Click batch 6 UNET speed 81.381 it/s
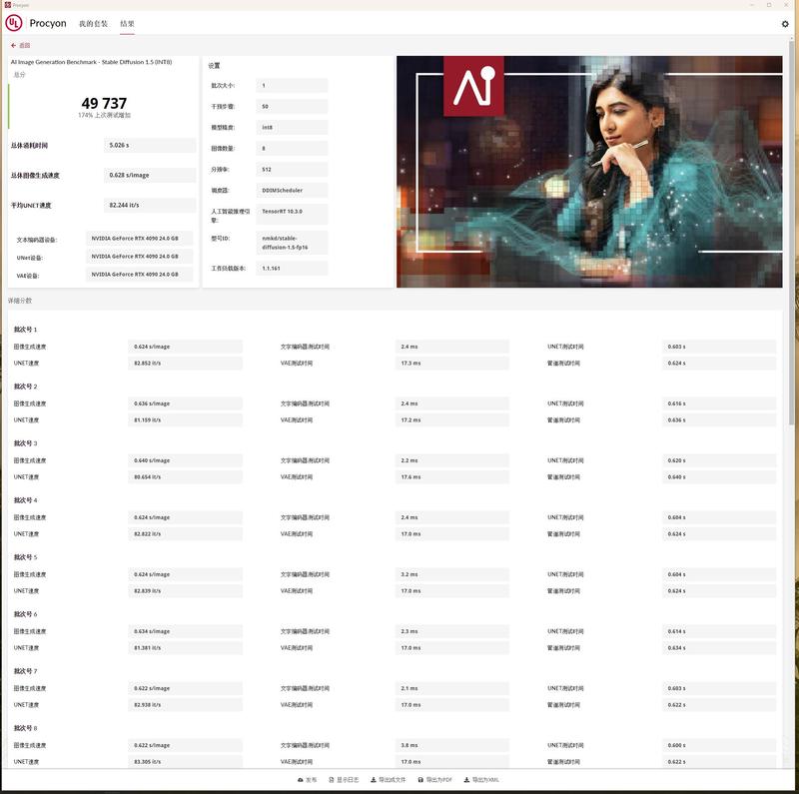The height and width of the screenshot is (794, 799). [x=185, y=648]
